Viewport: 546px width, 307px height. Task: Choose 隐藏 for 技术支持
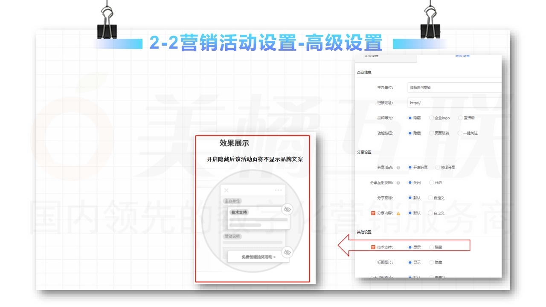click(432, 247)
